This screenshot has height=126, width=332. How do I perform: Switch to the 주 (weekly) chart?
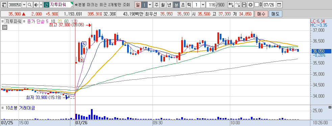(157, 4)
